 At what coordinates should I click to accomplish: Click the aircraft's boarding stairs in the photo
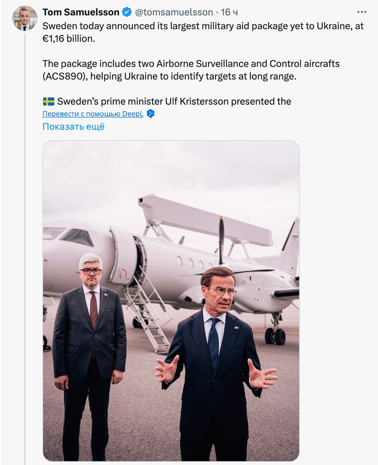click(x=149, y=309)
